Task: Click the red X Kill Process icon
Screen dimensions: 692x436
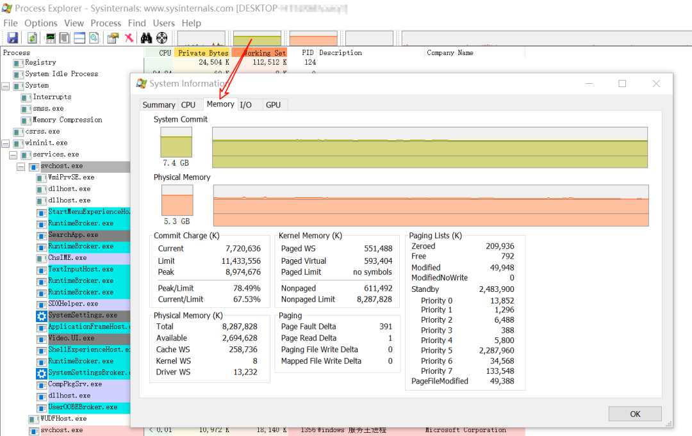Action: coord(129,38)
